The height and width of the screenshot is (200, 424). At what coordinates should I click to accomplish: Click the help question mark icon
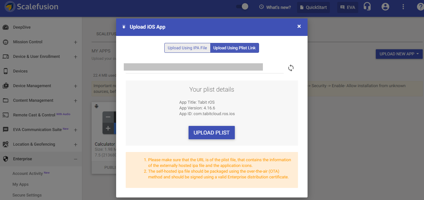click(x=420, y=7)
